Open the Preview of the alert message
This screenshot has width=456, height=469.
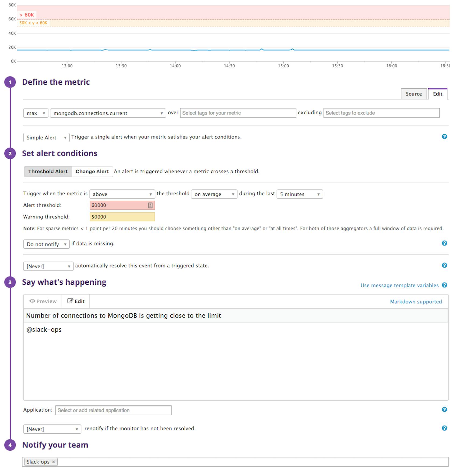[43, 301]
